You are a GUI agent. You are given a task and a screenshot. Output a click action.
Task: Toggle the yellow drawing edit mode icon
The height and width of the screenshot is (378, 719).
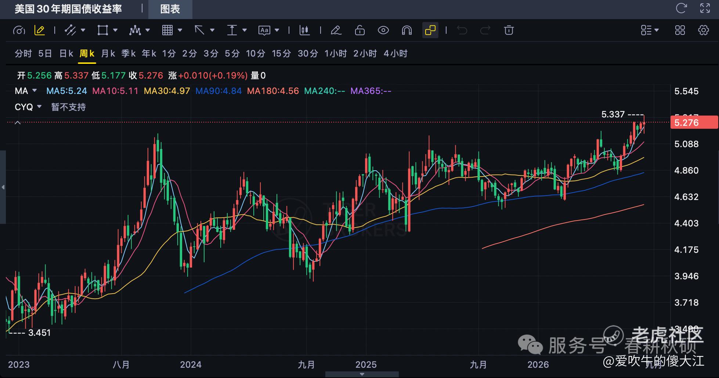(40, 30)
